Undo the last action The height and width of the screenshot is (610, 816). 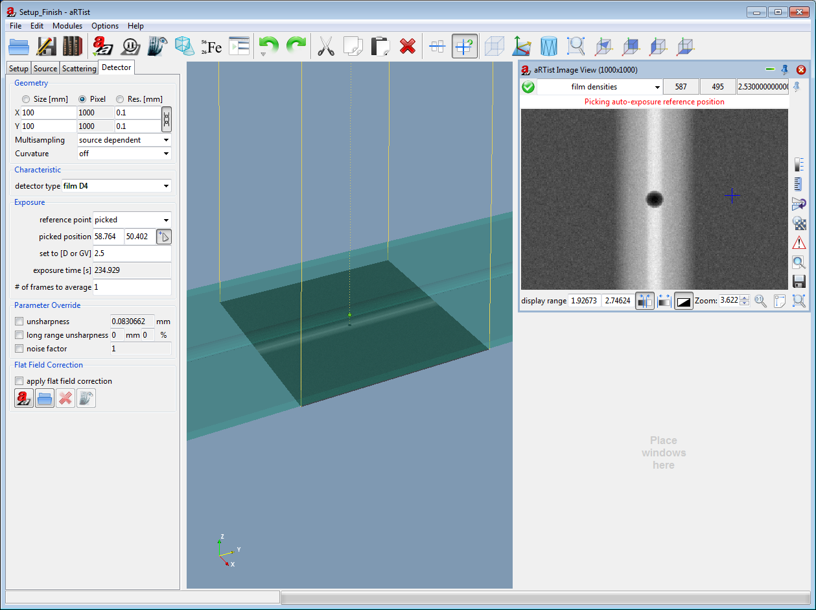point(268,47)
